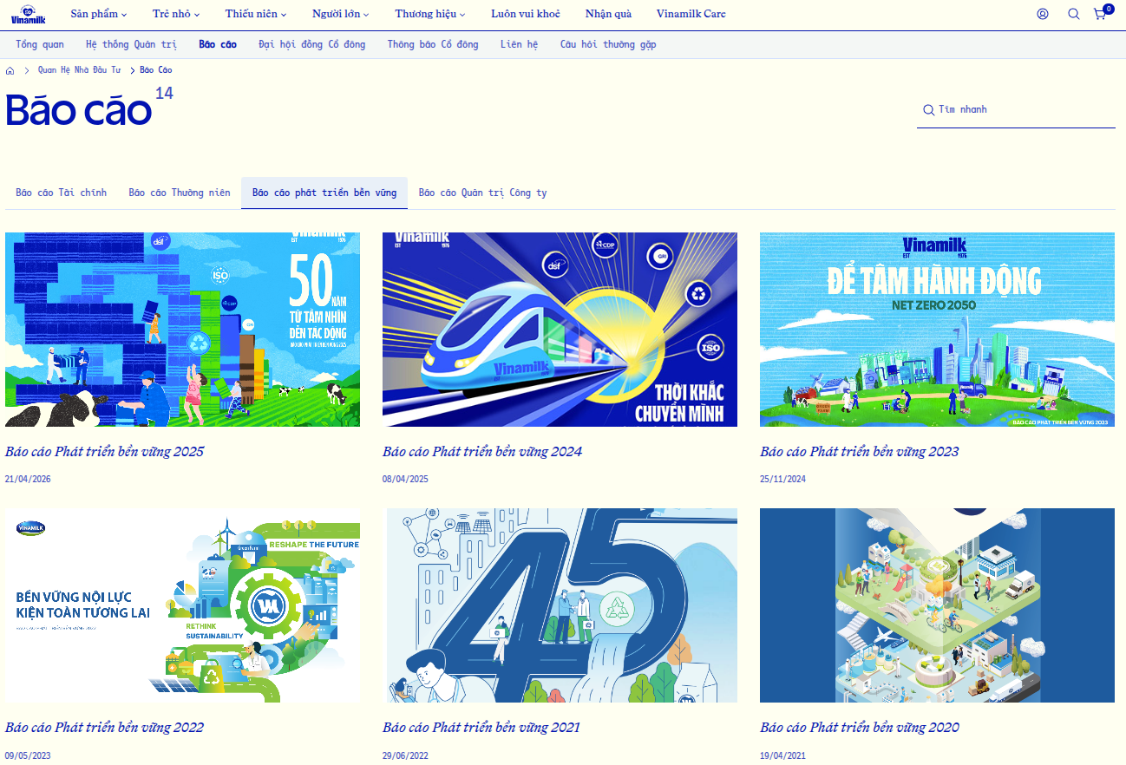
Task: Expand the Sản phẩm dropdown menu
Action: coord(99,14)
